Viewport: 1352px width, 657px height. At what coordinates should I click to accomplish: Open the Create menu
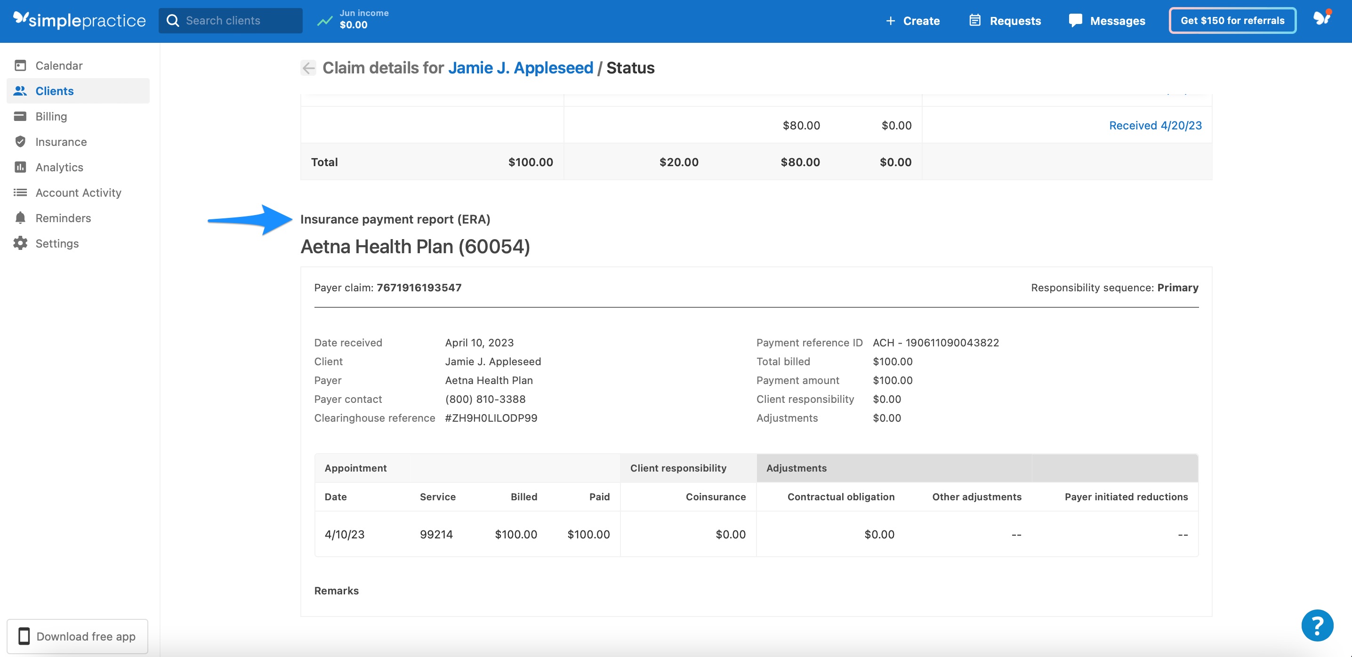912,20
